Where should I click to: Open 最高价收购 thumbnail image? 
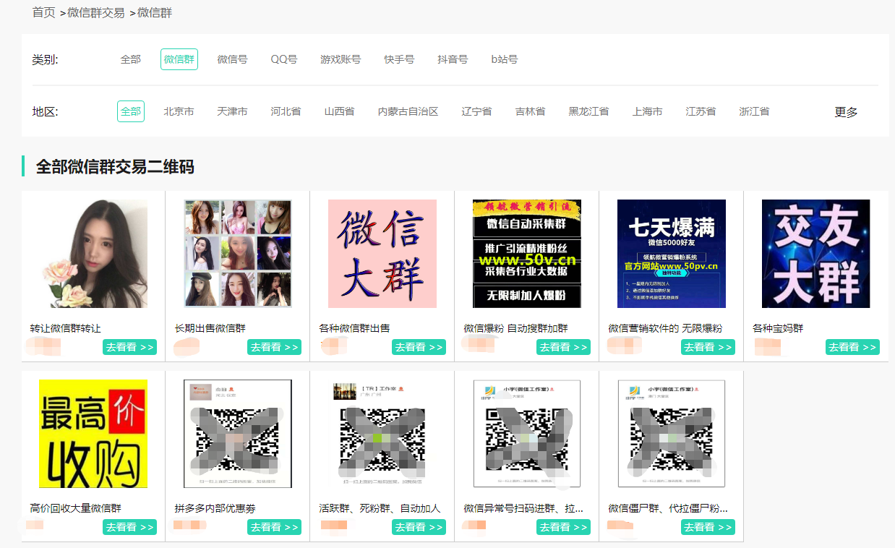(x=93, y=434)
